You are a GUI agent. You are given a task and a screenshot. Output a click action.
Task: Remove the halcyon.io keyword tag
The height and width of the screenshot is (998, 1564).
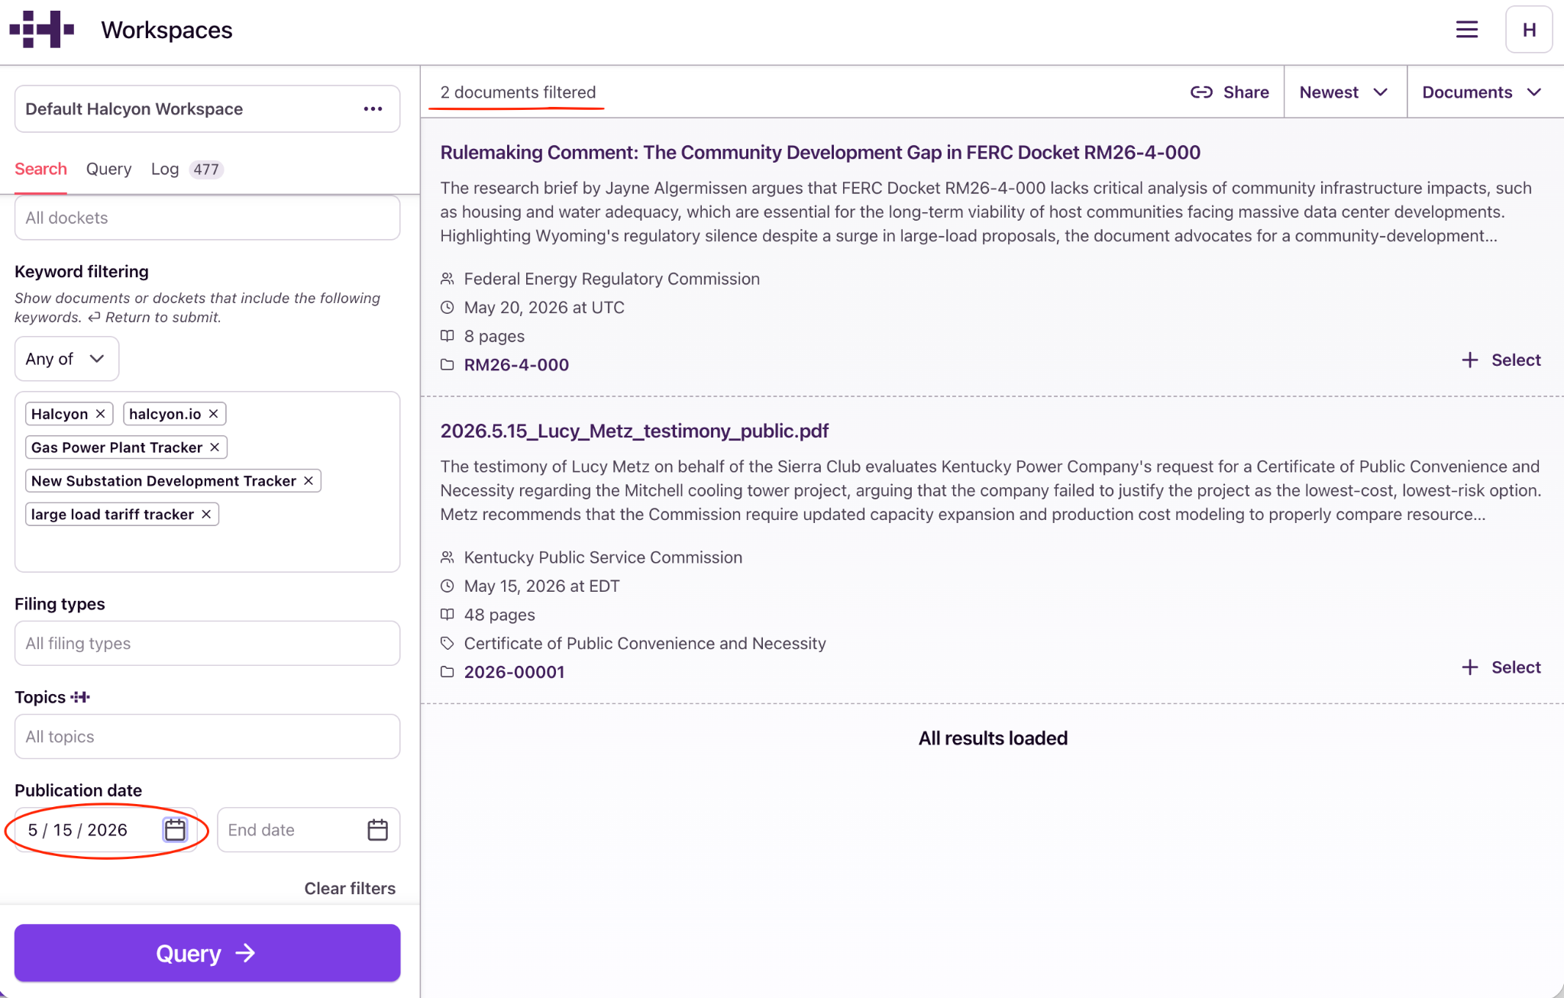point(213,414)
